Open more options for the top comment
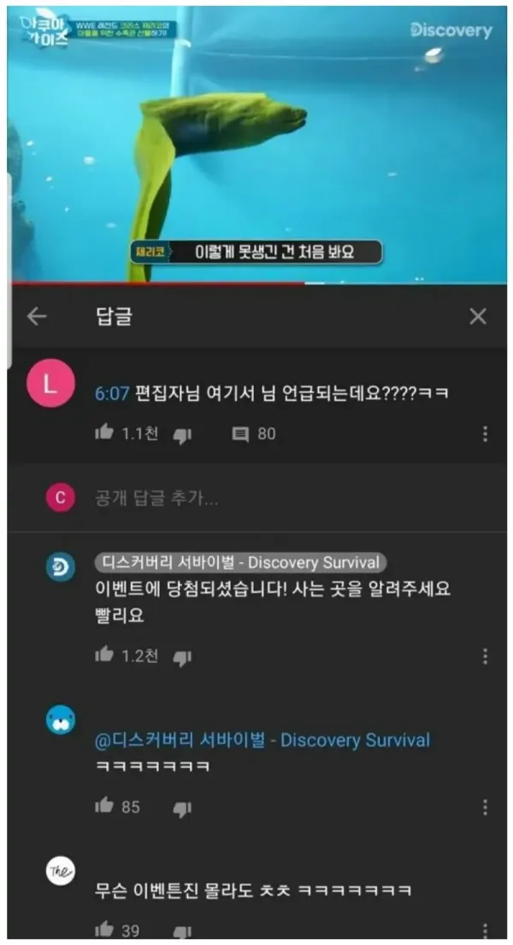 point(486,434)
